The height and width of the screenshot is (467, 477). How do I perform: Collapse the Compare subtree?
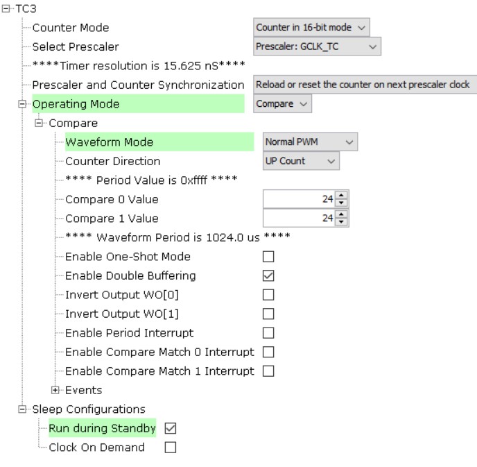[39, 124]
